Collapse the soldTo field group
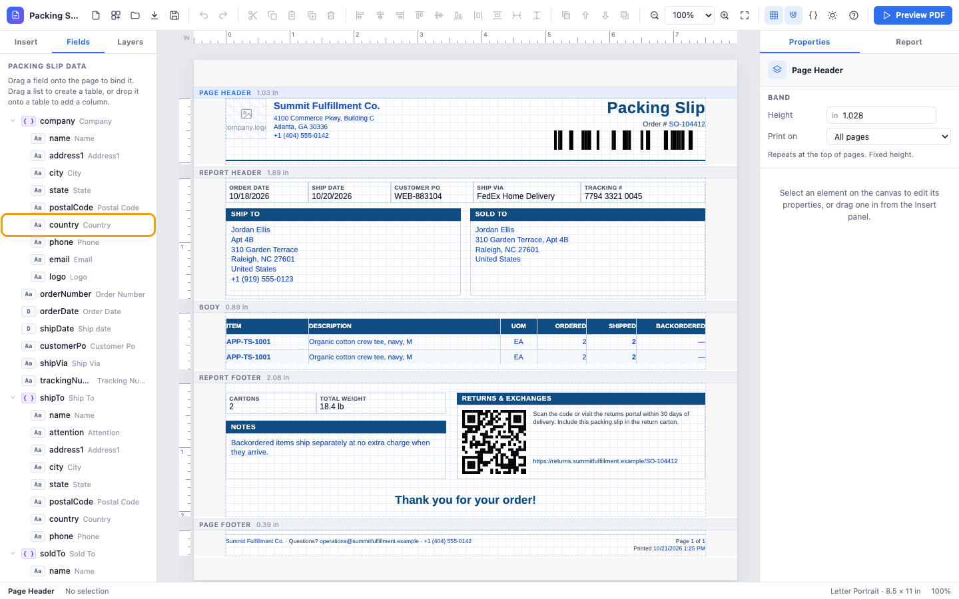 click(x=13, y=554)
